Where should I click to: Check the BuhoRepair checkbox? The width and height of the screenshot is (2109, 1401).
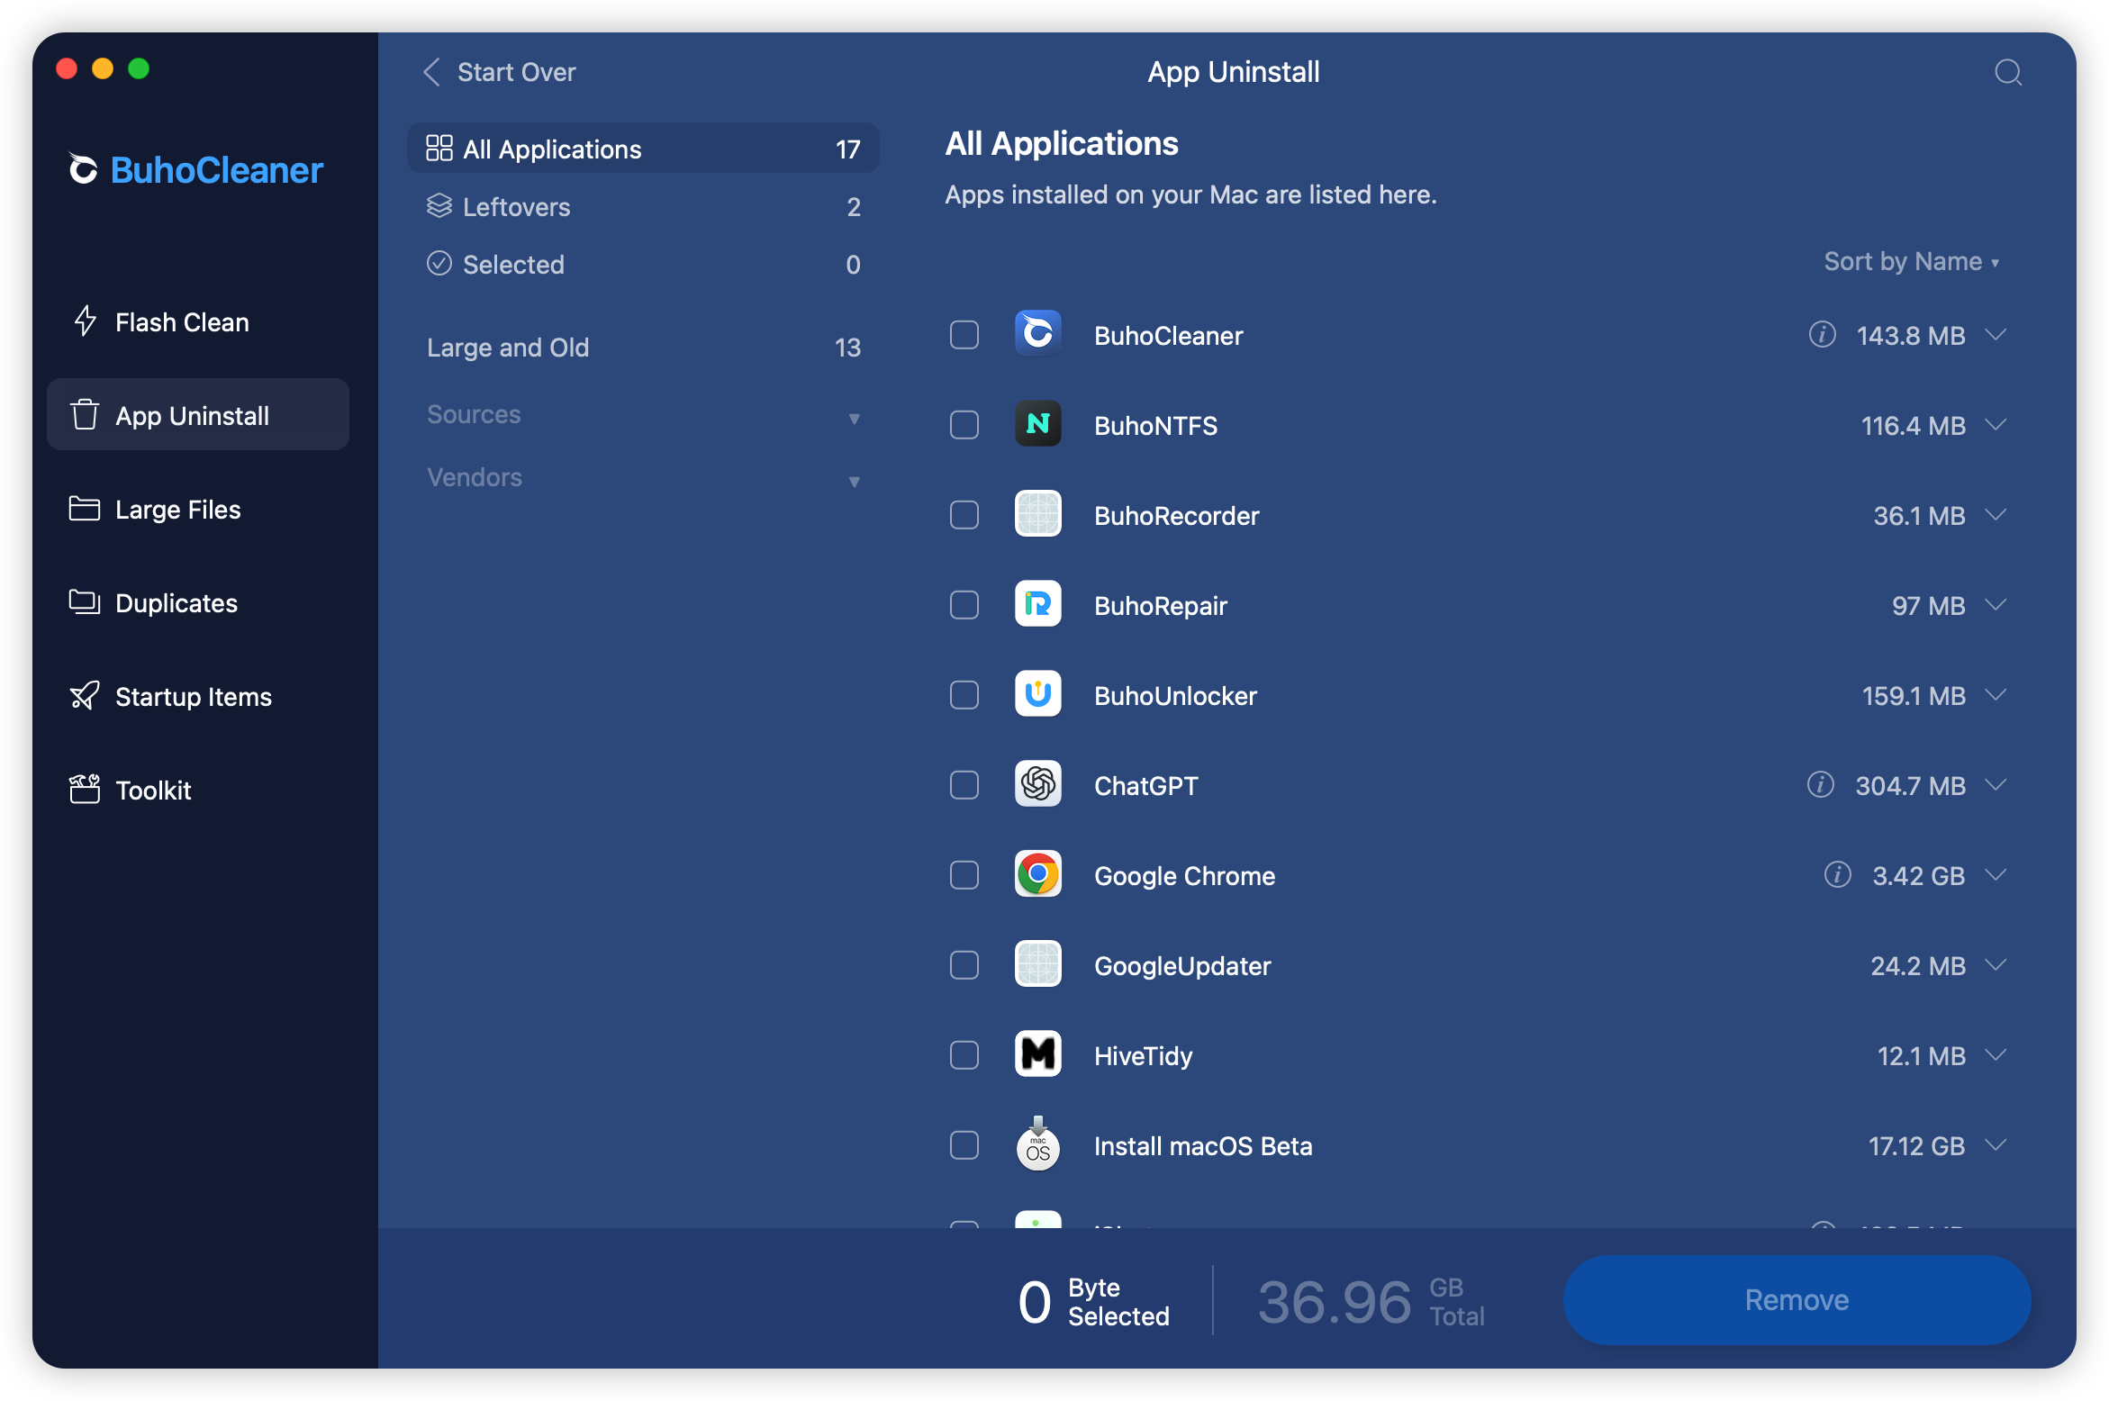pos(964,605)
